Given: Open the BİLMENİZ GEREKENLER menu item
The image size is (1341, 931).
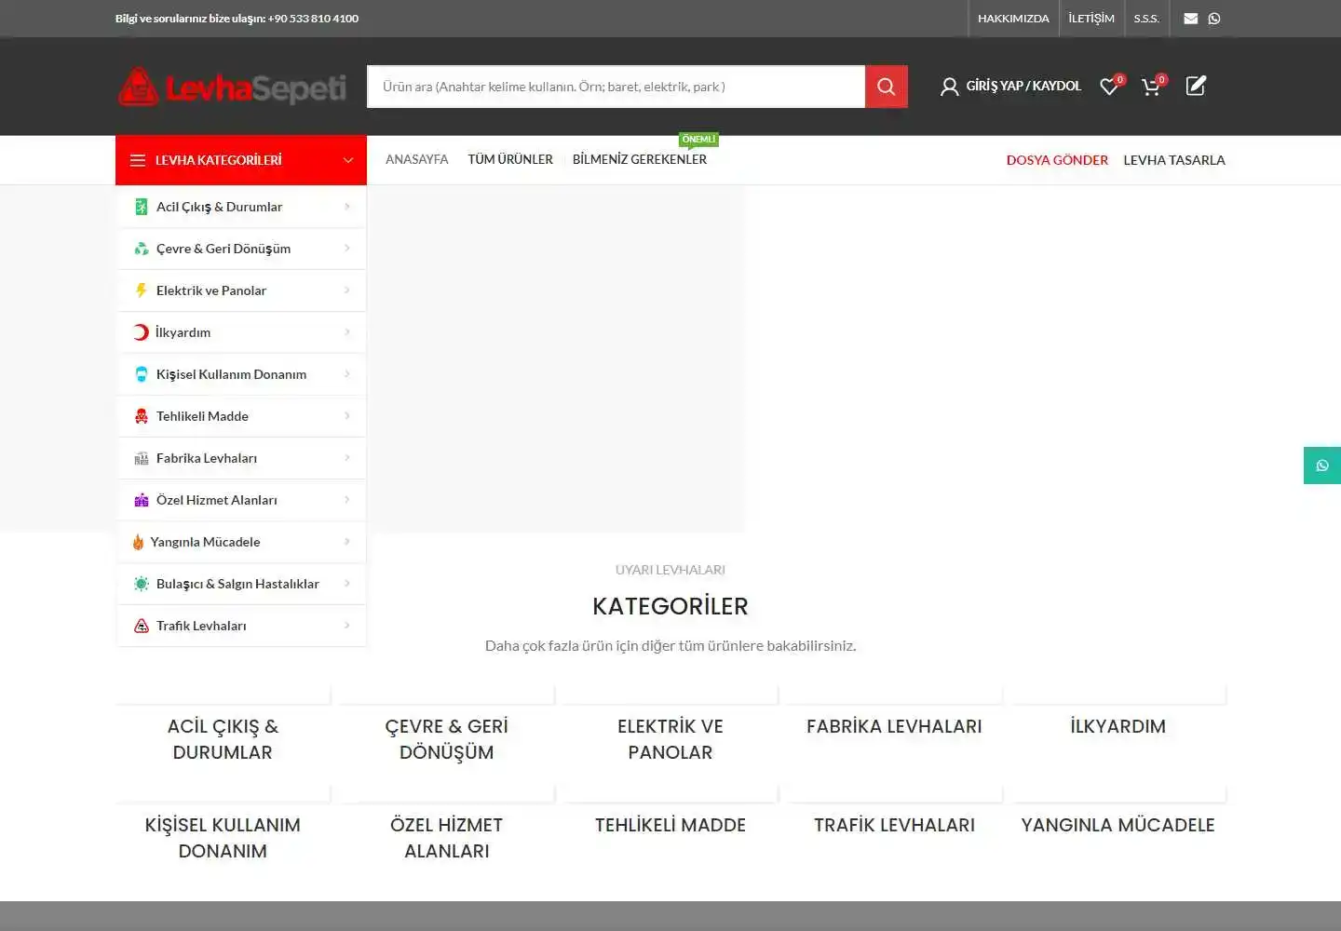Looking at the screenshot, I should point(640,159).
